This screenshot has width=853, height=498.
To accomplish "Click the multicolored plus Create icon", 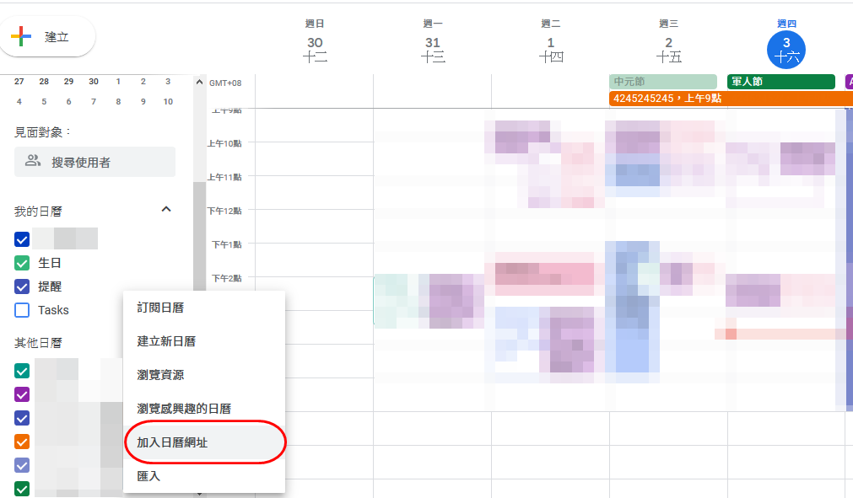I will click(21, 35).
